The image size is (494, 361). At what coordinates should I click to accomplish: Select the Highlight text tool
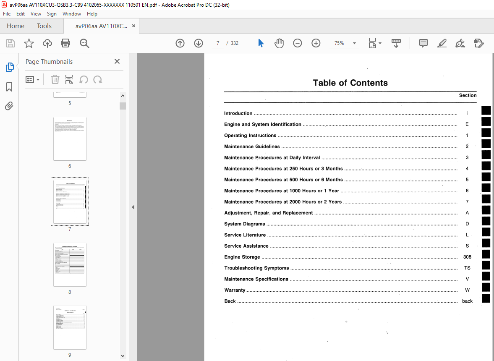pos(442,43)
